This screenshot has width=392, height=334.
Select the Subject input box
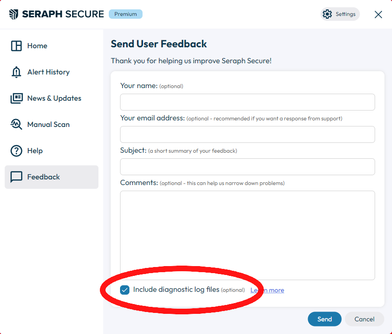[247, 167]
